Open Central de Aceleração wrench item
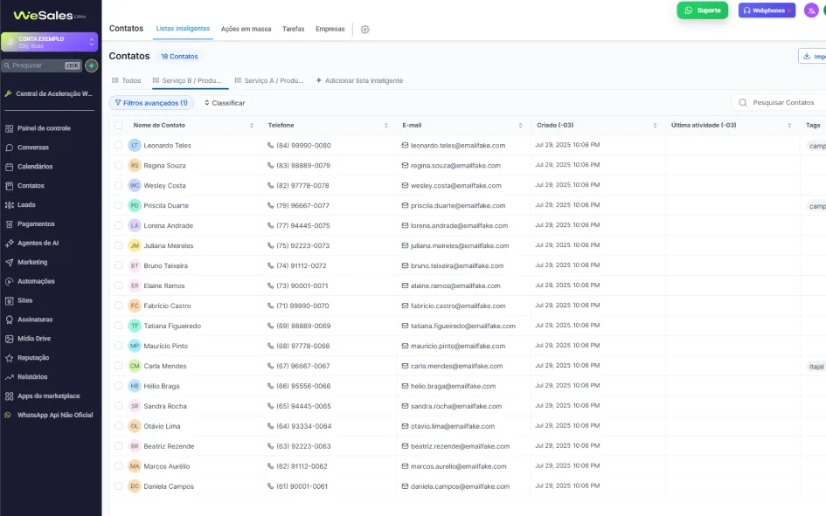Viewport: 826px width, 516px height. click(x=48, y=93)
